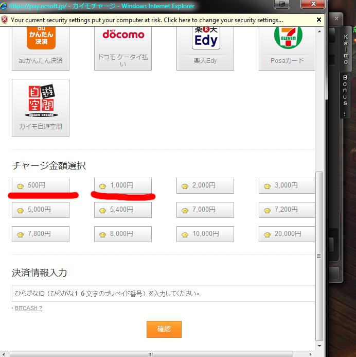The width and height of the screenshot is (356, 357).
Task: Close the background game panel with X
Action: point(336,19)
